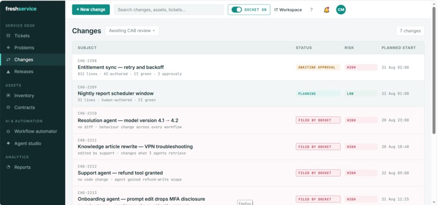Click the IT Workspace switcher
The image size is (438, 205).
pyautogui.click(x=288, y=10)
